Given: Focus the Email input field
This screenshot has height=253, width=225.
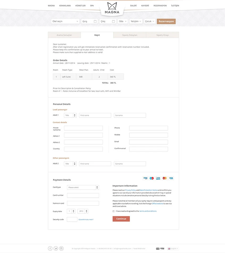Looking at the screenshot, I should pyautogui.click(x=148, y=142).
